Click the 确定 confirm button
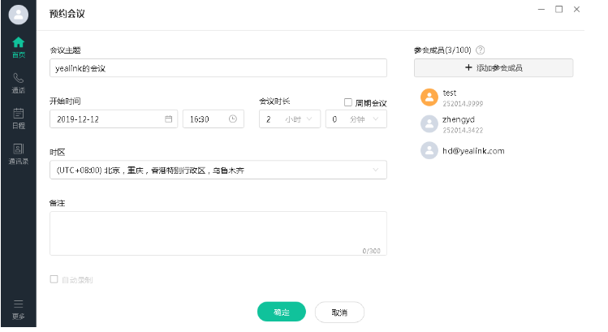Viewport: 608px width, 332px height. tap(281, 312)
